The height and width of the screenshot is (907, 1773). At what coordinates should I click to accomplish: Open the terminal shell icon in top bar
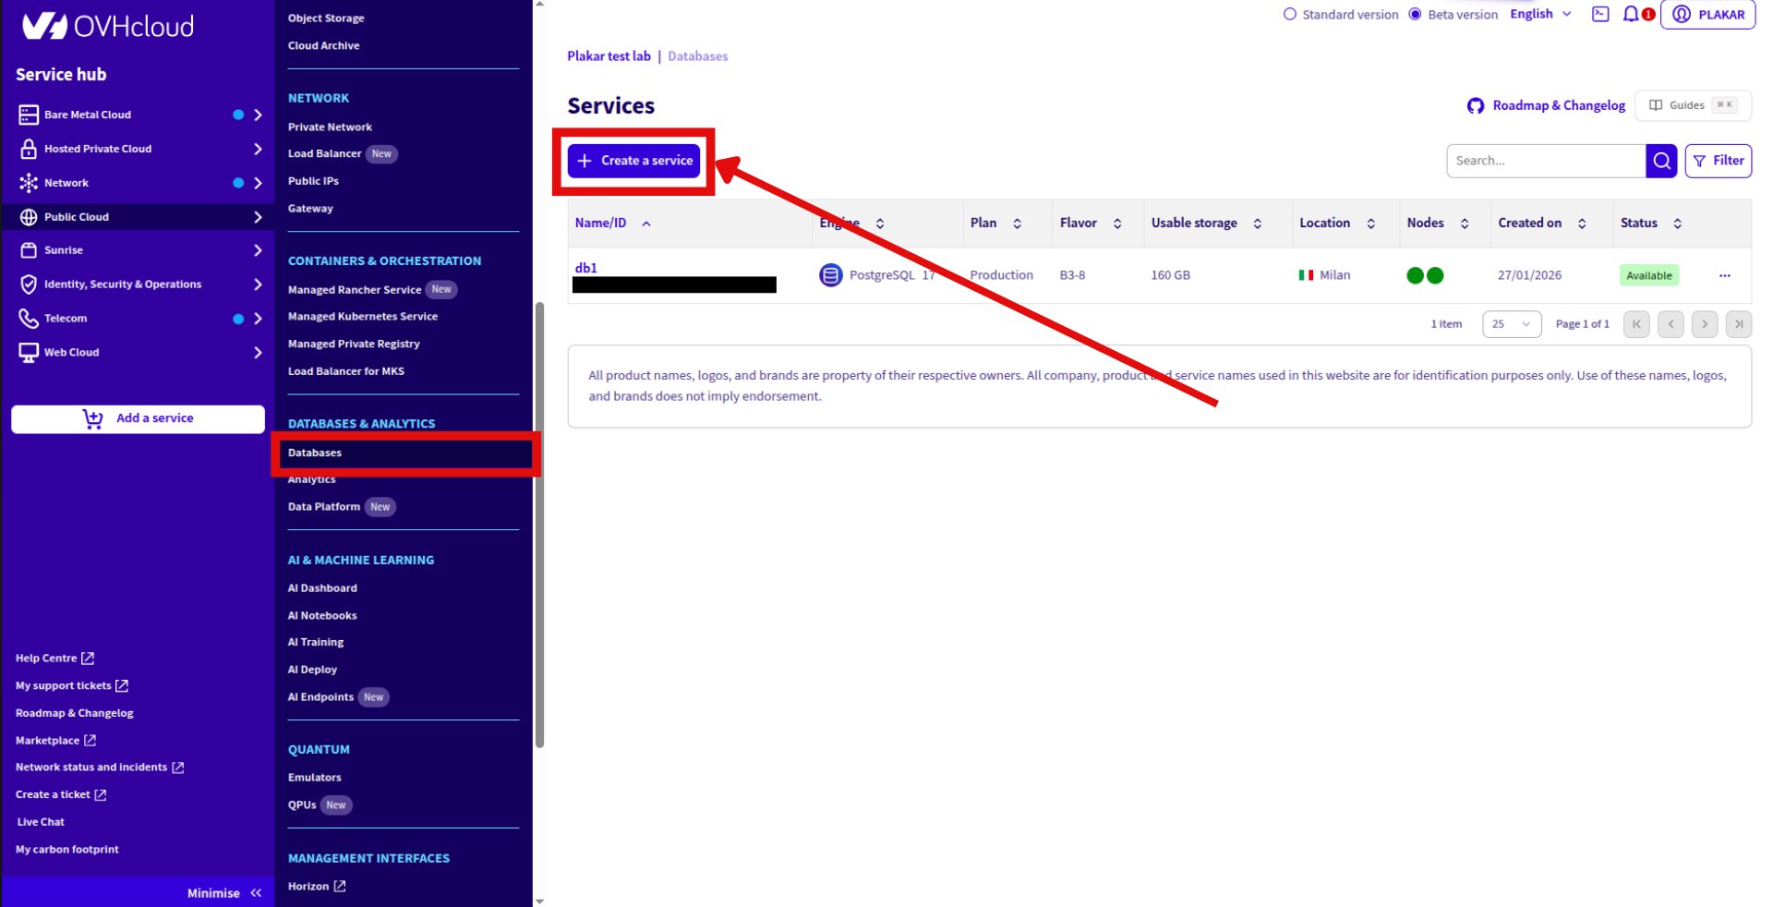(1600, 14)
